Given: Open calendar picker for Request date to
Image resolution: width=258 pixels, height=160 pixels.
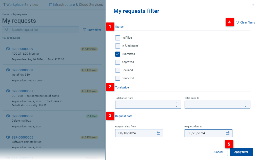Looking at the screenshot, I should (227, 133).
